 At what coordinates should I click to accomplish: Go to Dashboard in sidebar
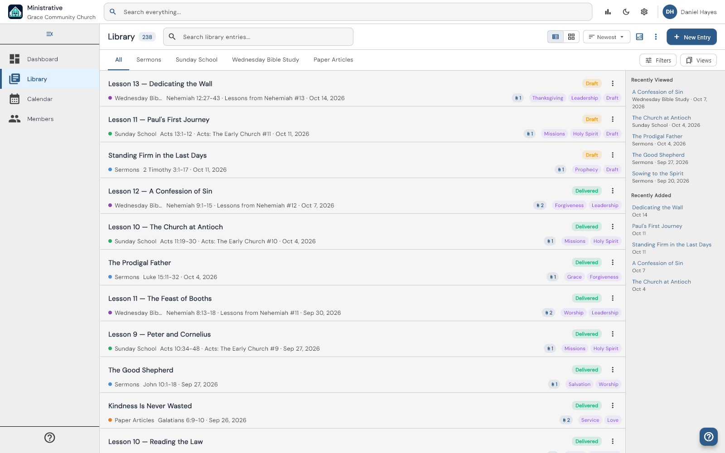(x=50, y=59)
